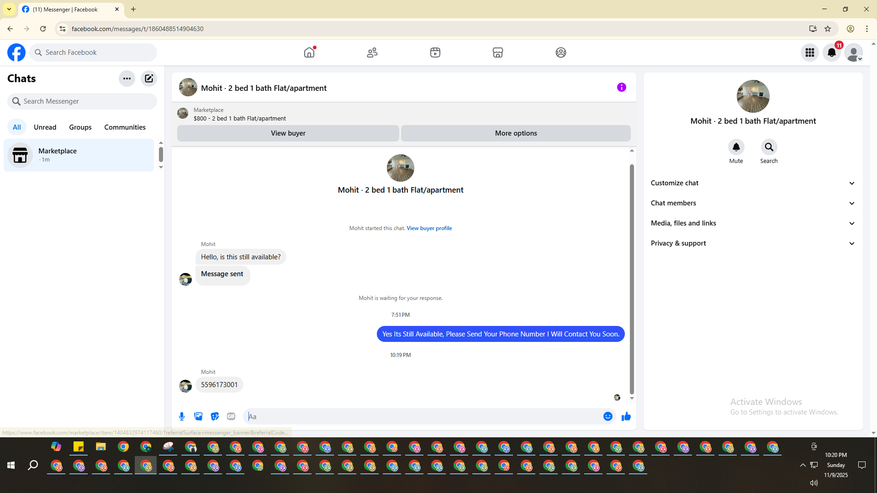Open the View buyer profile link
The width and height of the screenshot is (877, 493).
(429, 228)
